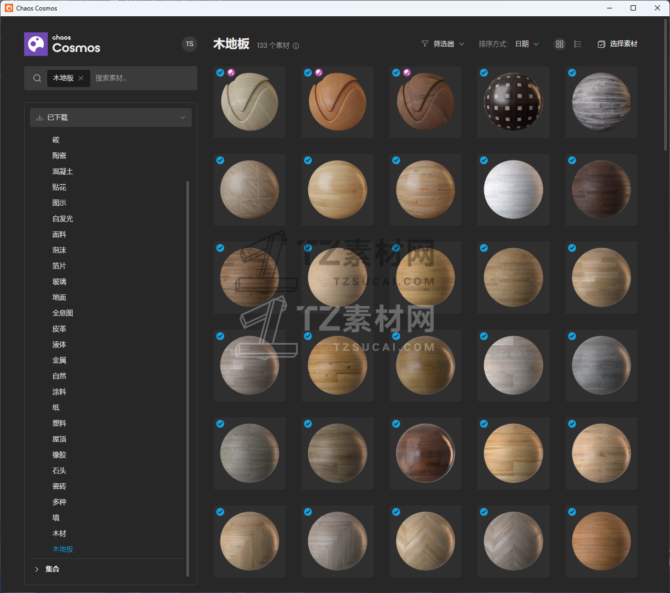Click blue check badge on black checkered material
Screen dimensions: 670x593
tap(484, 73)
